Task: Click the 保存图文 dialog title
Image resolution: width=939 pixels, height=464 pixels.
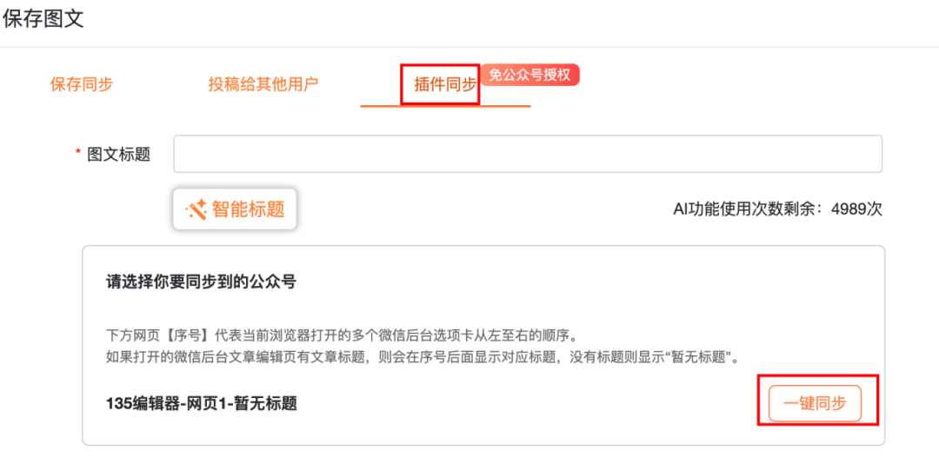Action: (x=43, y=19)
